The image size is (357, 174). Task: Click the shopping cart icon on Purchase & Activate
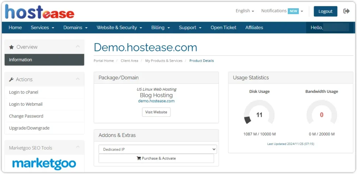coord(139,158)
